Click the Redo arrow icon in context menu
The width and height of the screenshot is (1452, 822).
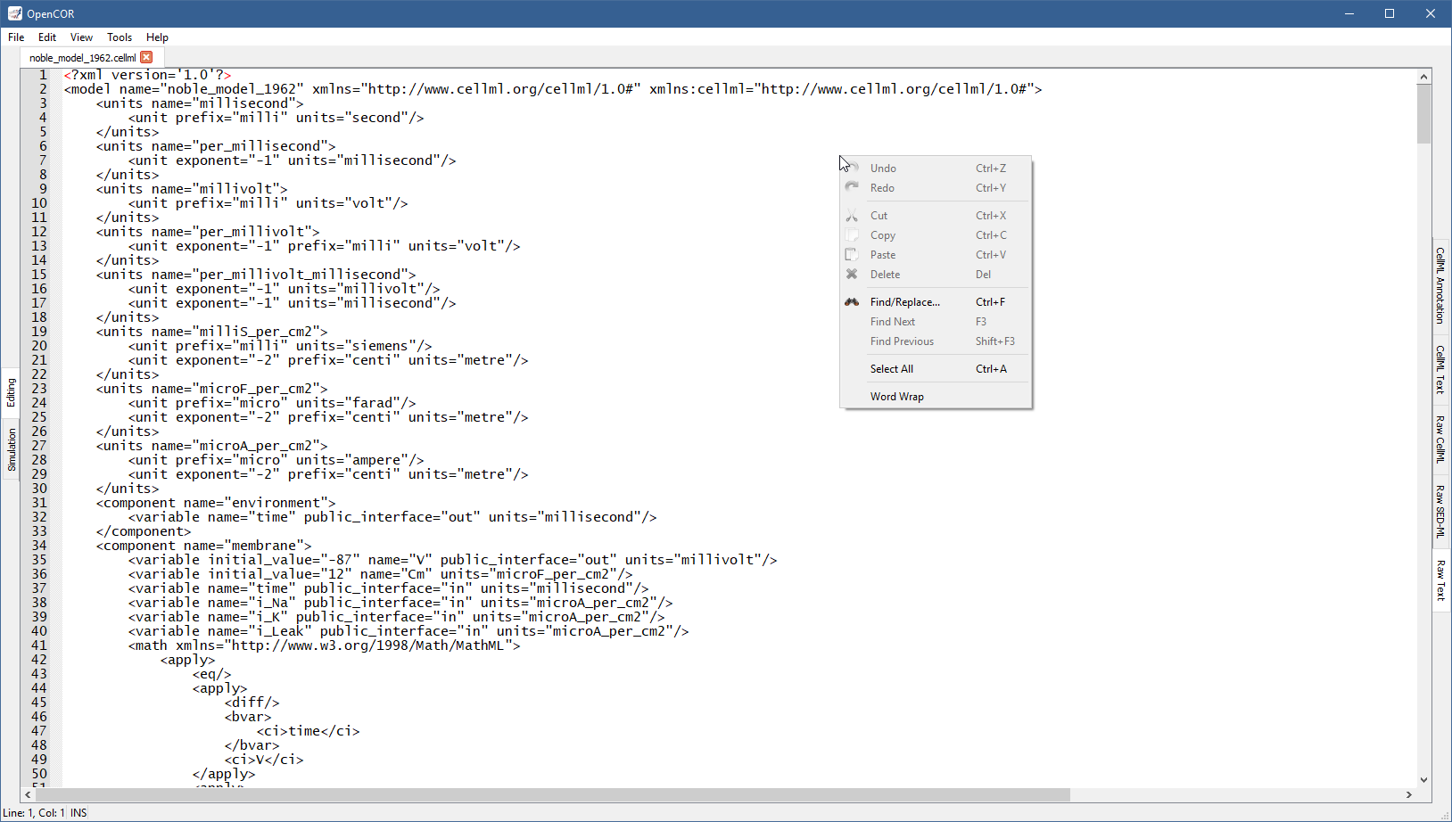(852, 187)
